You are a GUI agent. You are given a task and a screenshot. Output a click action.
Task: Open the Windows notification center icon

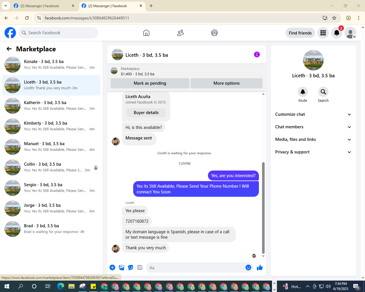pos(356,286)
